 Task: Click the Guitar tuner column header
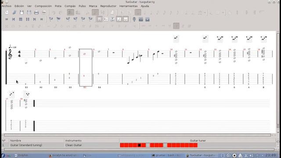pyautogui.click(x=198, y=140)
